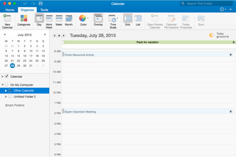Switch to Work Week view
The image size is (236, 157).
(x=49, y=21)
